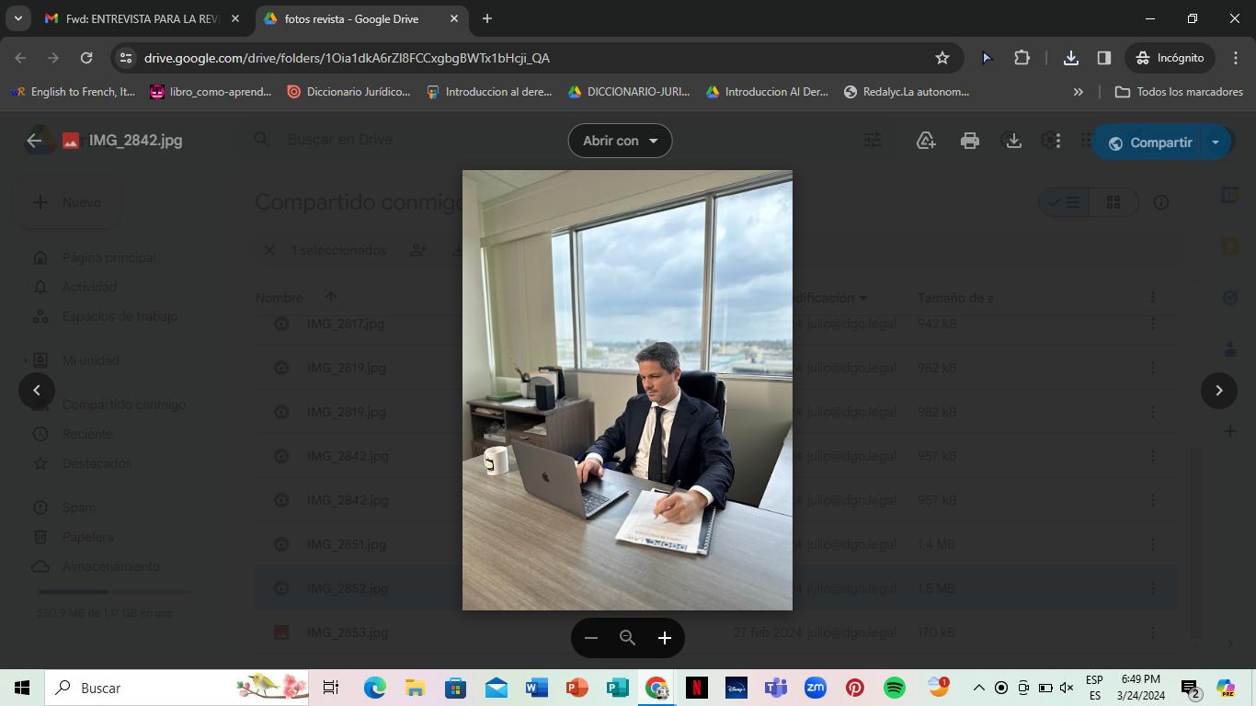Open the tab search dropdown
The image size is (1256, 706).
pos(17,18)
